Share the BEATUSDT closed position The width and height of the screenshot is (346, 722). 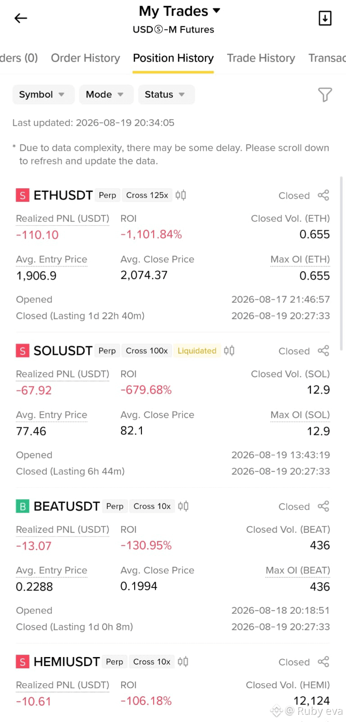(323, 506)
